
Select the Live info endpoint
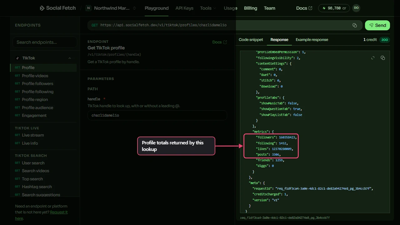pyautogui.click(x=43, y=143)
